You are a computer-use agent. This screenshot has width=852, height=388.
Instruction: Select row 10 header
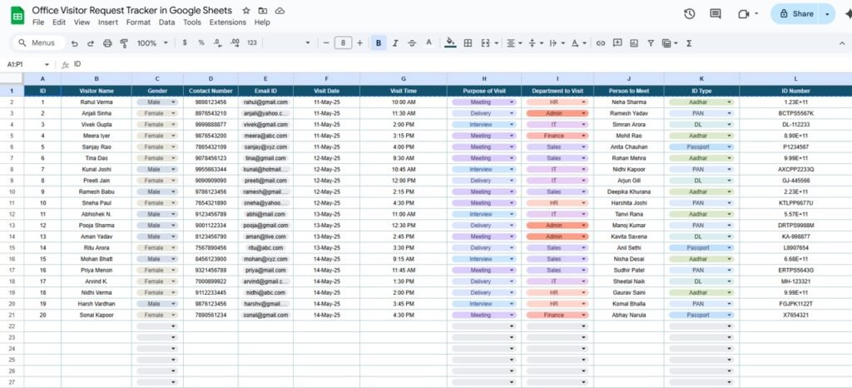click(x=12, y=192)
